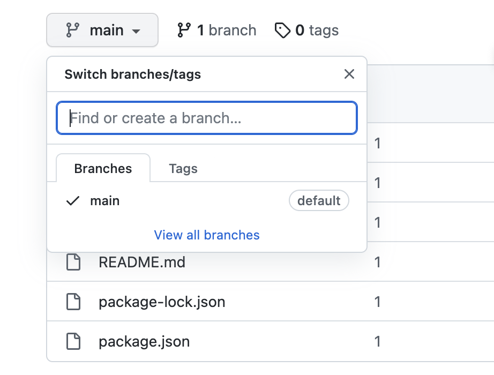The width and height of the screenshot is (494, 375).
Task: Click the checkmark next to main branch
Action: click(x=73, y=201)
